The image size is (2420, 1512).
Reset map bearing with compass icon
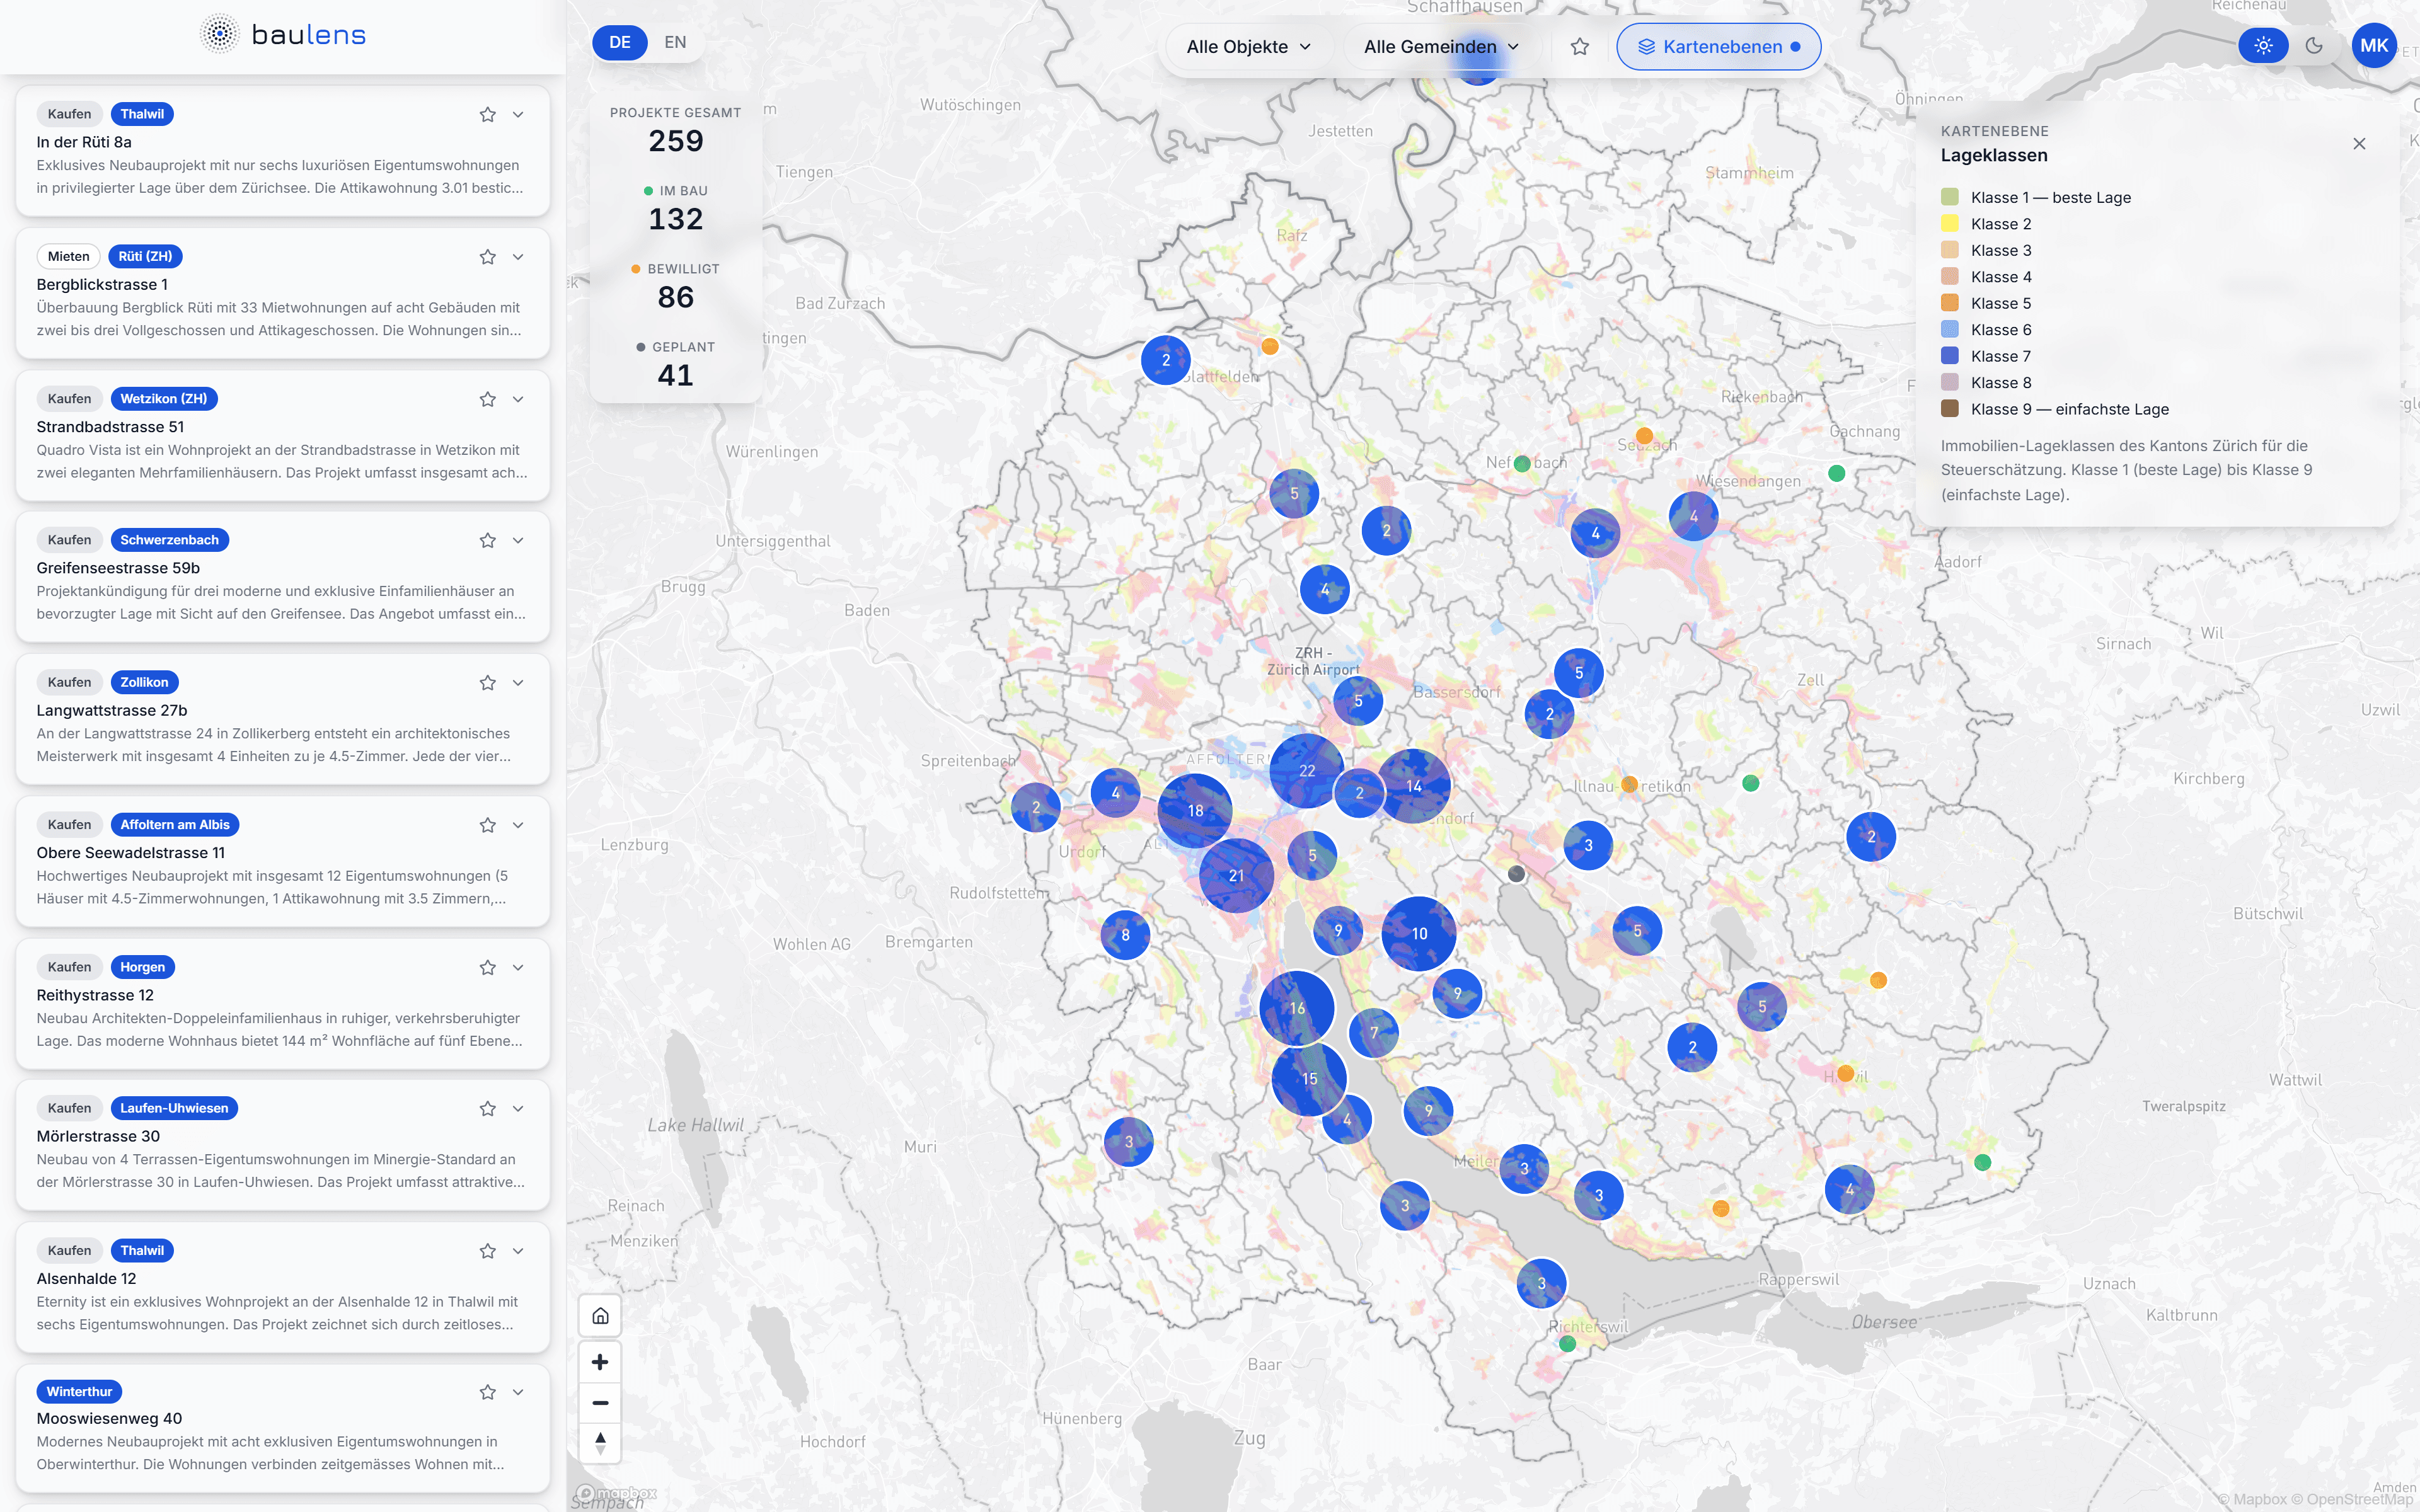[x=600, y=1443]
